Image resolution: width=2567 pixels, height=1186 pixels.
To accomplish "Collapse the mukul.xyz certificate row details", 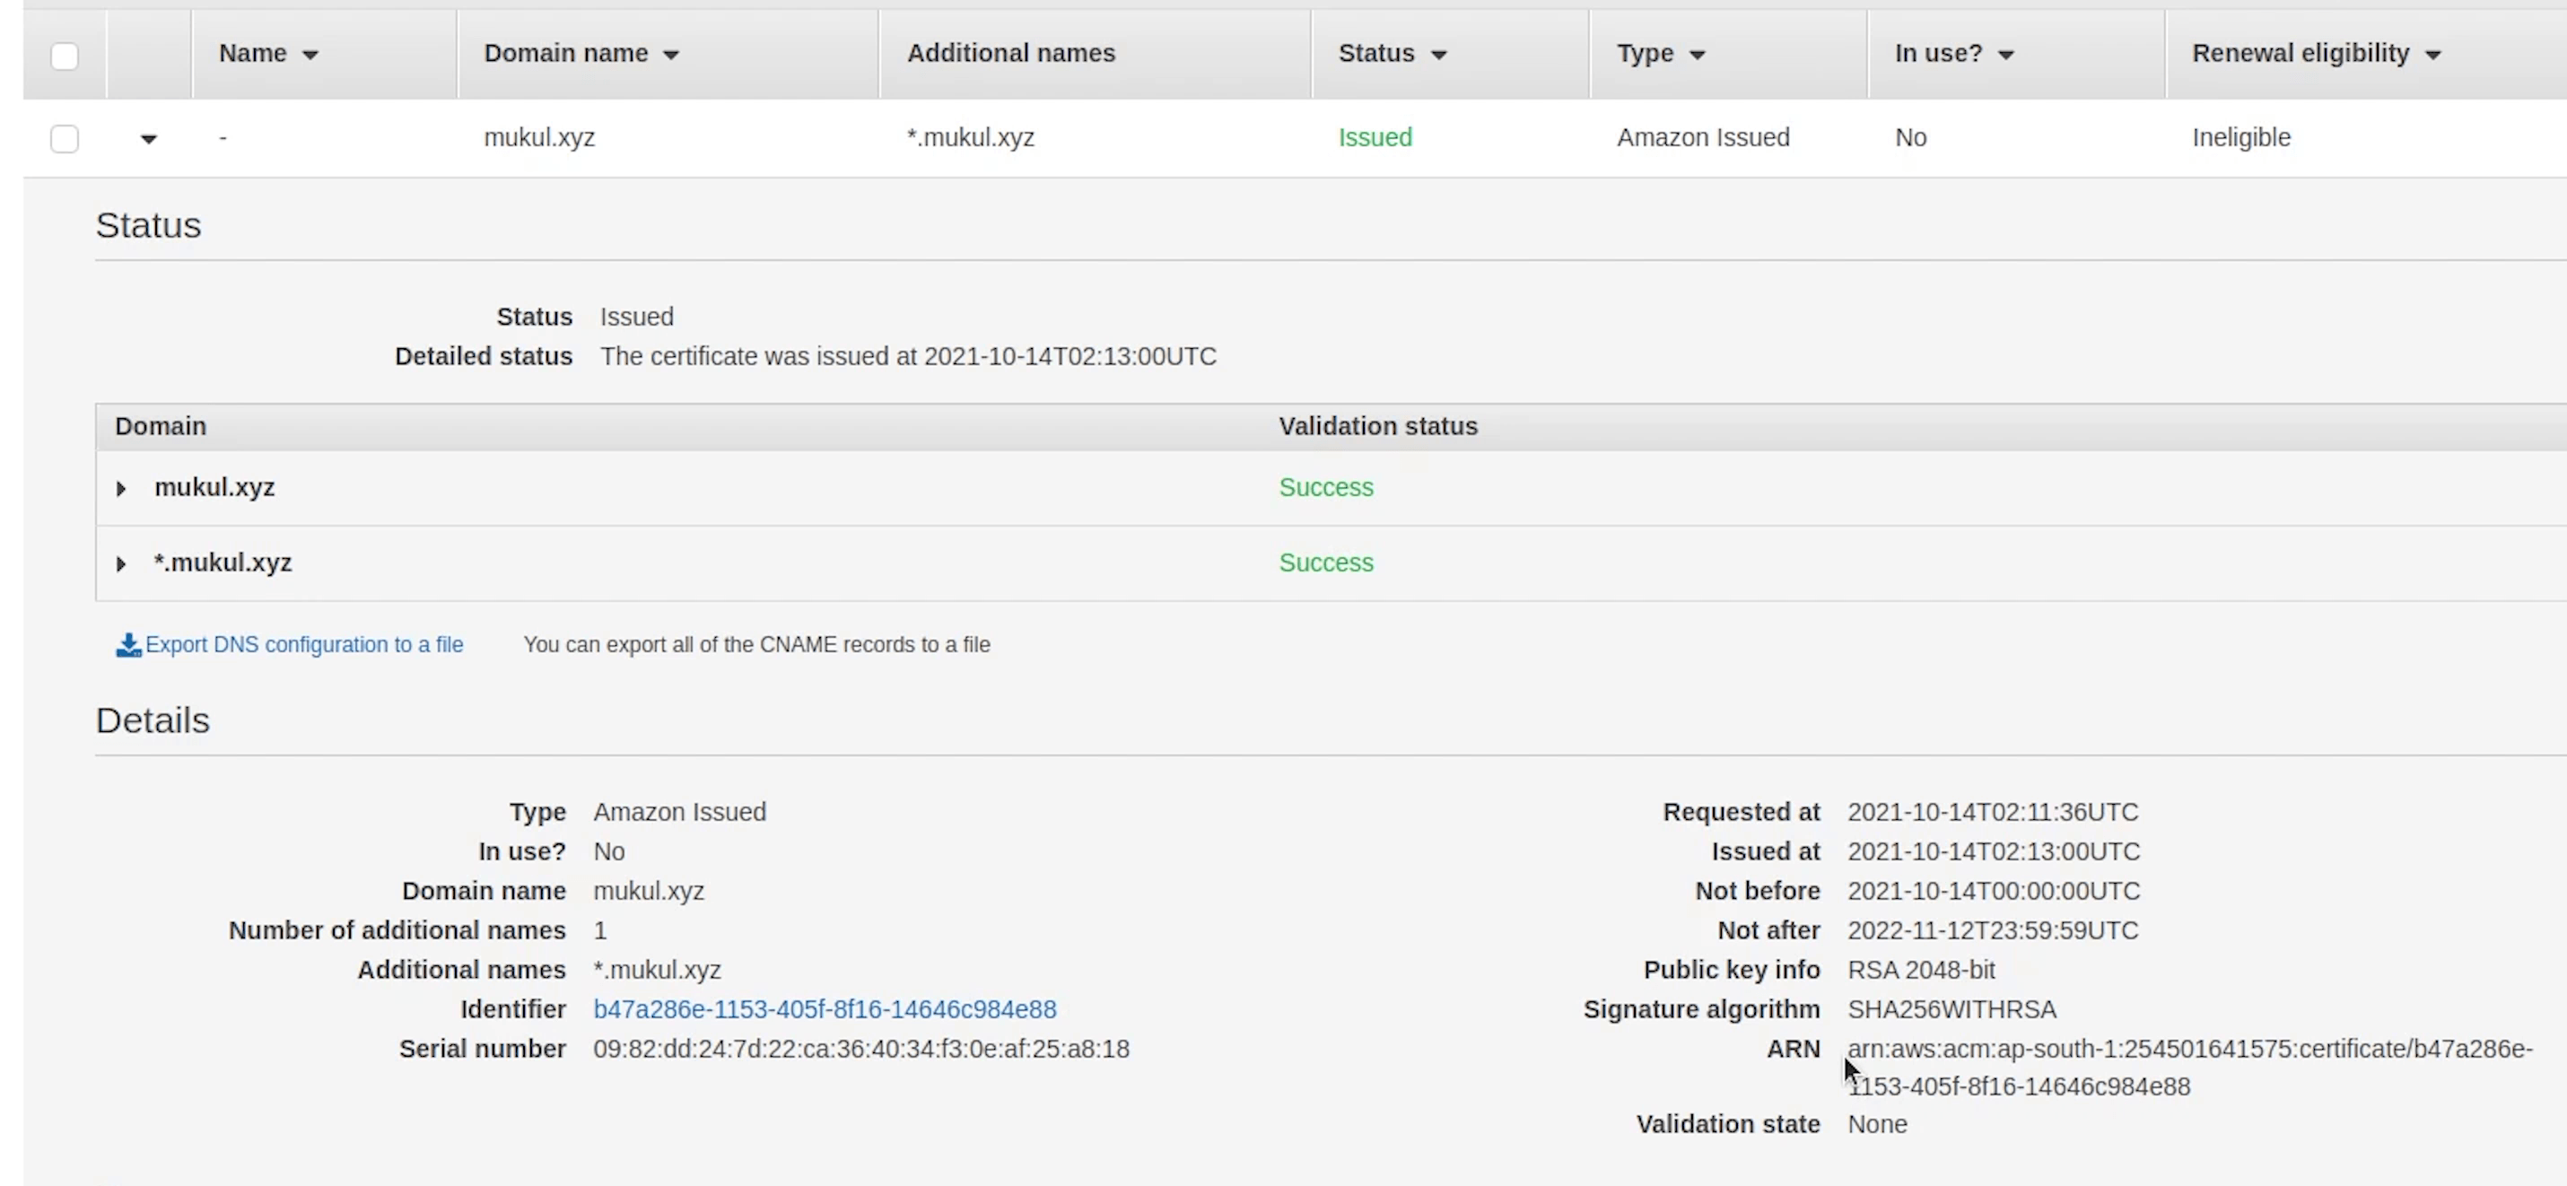I will [x=148, y=138].
